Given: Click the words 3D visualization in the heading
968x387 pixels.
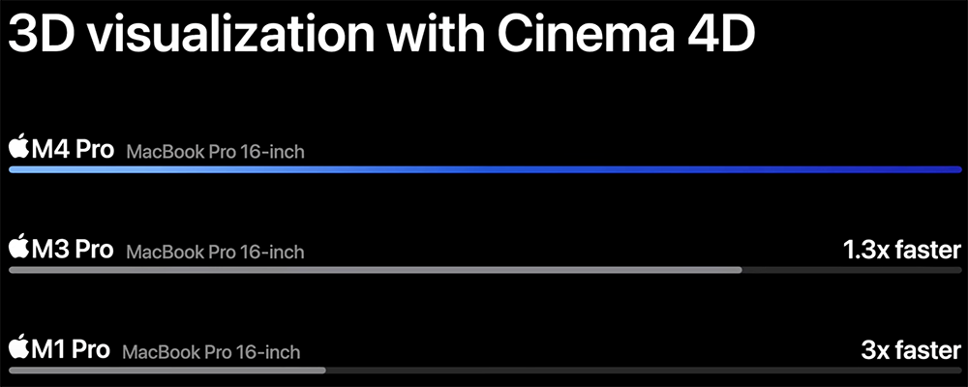Looking at the screenshot, I should coord(192,35).
